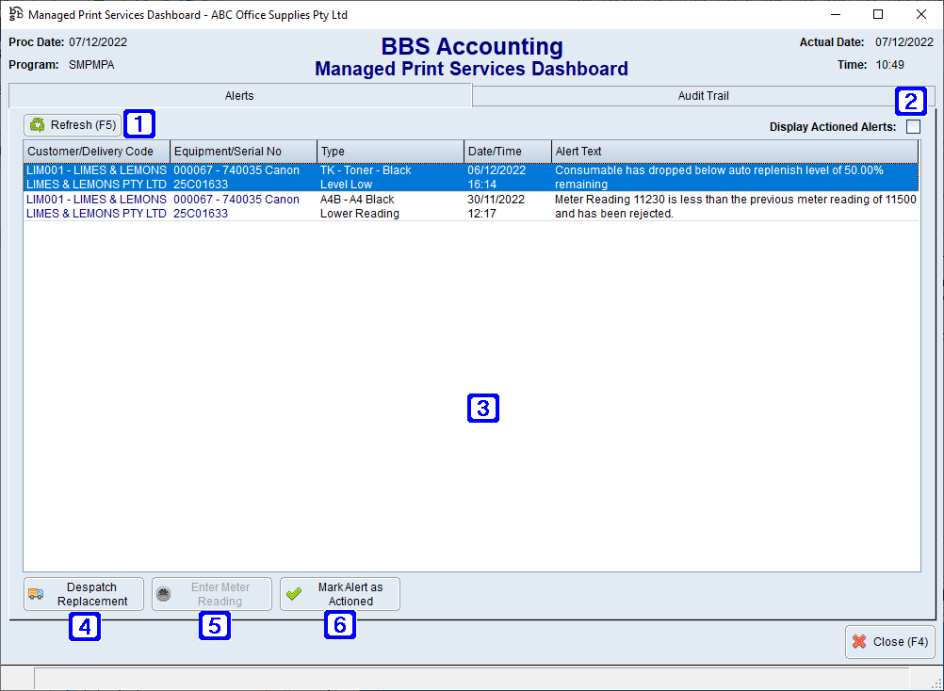
Task: Enable the Display Actioned Alerts checkbox
Action: tap(912, 126)
